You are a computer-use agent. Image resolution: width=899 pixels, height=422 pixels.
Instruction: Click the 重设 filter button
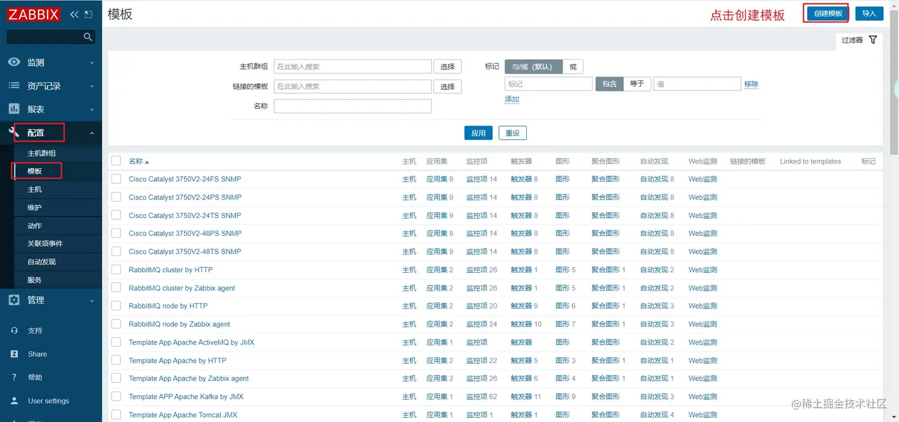coord(513,133)
